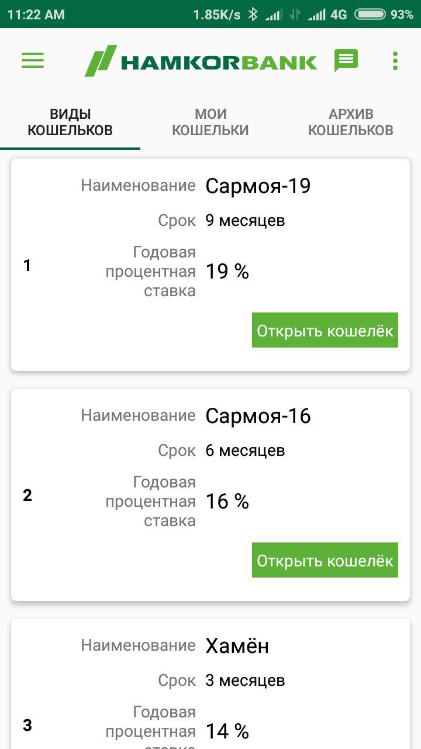Tap the 16 % annual rate value

click(x=227, y=501)
